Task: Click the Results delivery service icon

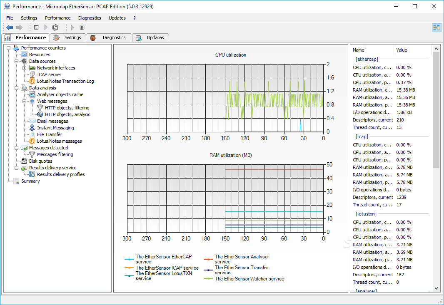Action: [24, 168]
